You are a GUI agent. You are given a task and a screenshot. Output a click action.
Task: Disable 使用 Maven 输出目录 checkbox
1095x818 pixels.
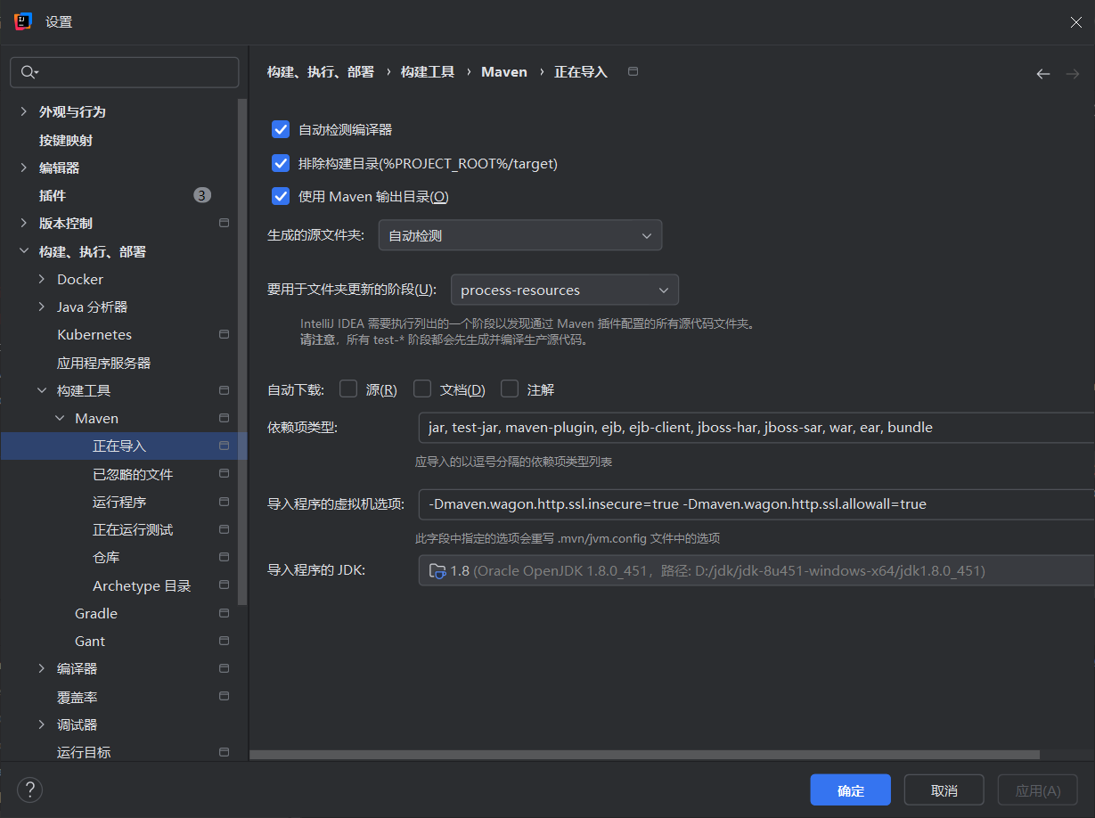point(281,196)
